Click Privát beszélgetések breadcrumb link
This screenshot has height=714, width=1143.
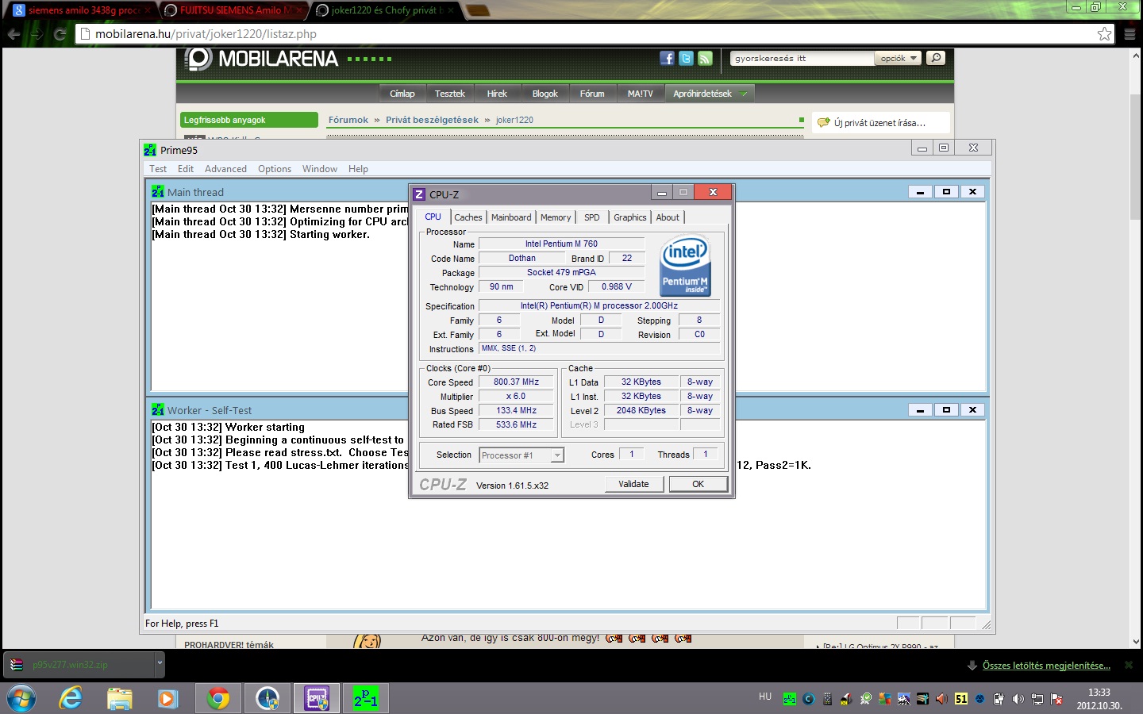coord(432,120)
